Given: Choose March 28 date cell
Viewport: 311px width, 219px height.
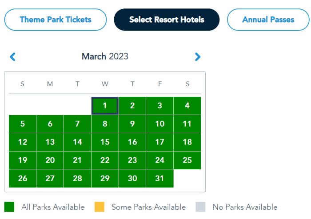Looking at the screenshot, I should [77, 179].
